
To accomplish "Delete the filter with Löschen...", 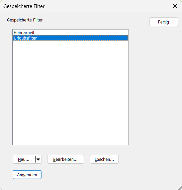I will tap(104, 159).
